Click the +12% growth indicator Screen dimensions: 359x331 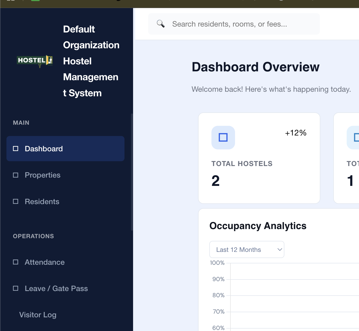[296, 133]
